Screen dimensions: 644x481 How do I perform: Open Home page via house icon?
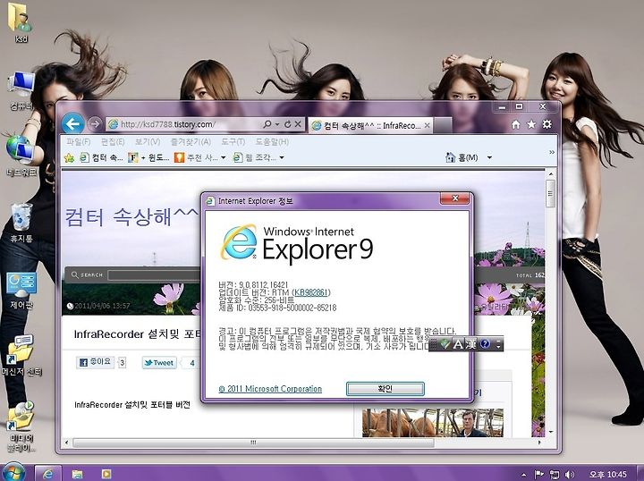(515, 124)
